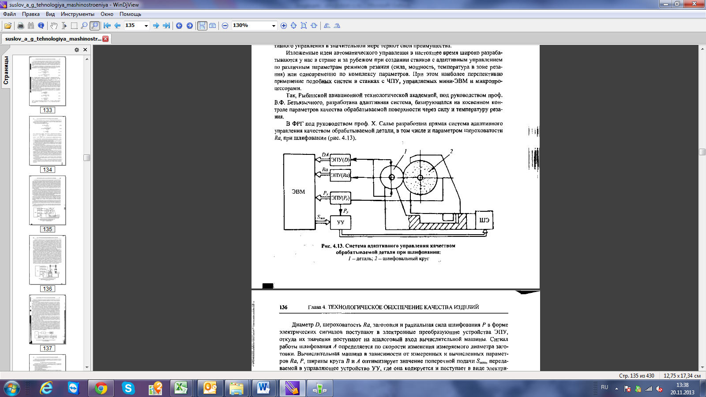Open Find with the binoculars icon
Image resolution: width=706 pixels, height=397 pixels.
pyautogui.click(x=31, y=26)
